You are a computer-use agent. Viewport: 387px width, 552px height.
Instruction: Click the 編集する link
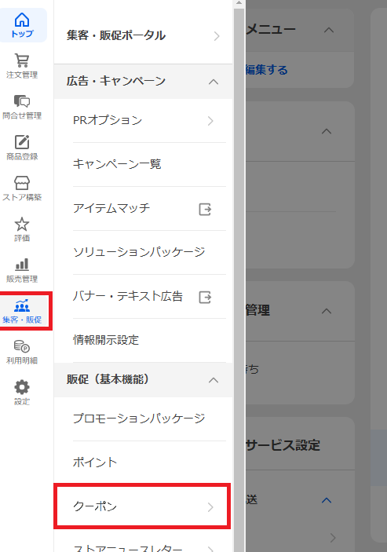pyautogui.click(x=267, y=70)
